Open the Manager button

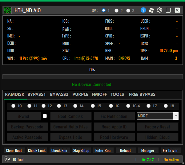148,150
